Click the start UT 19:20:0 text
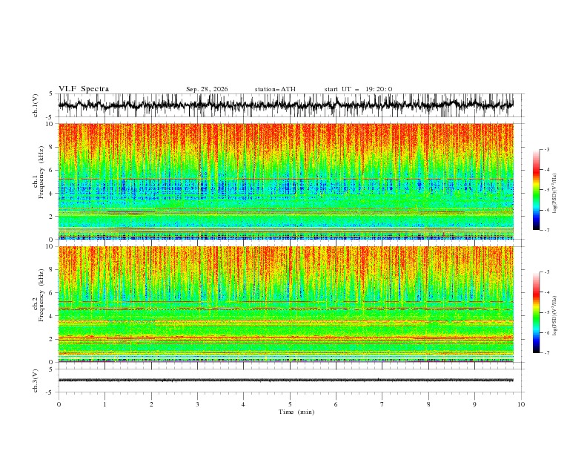Screen dimensions: 587x454 click(x=359, y=89)
